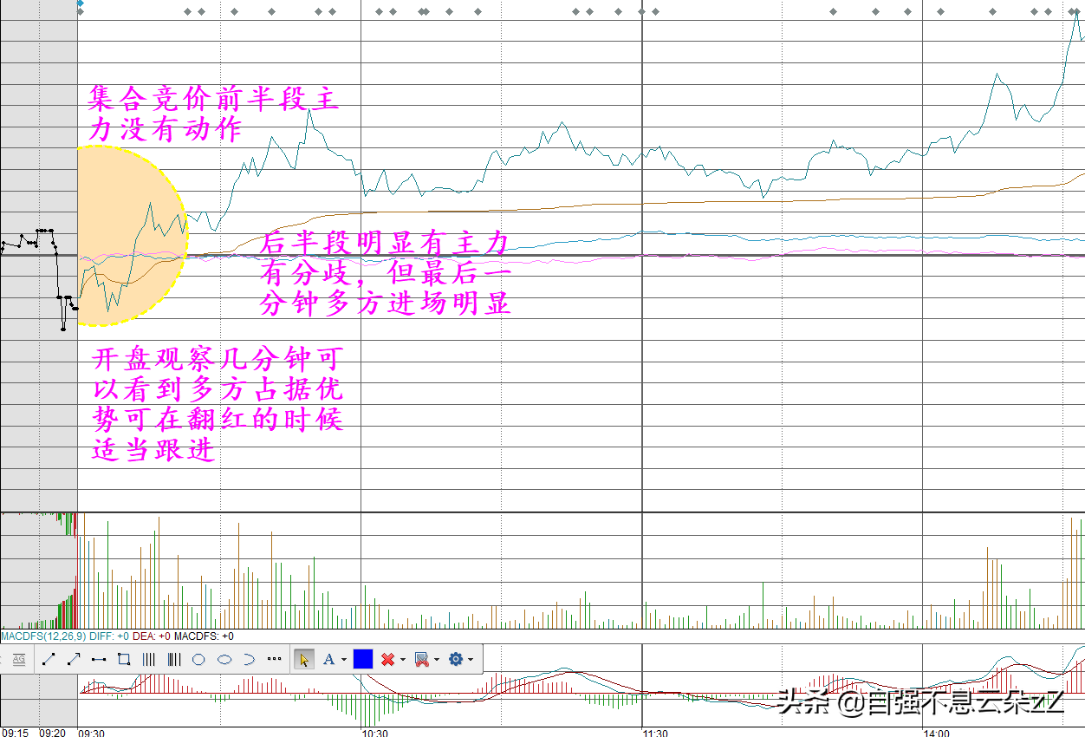This screenshot has width=1085, height=737.
Task: Click the blue diamond marker at top-left
Action: click(80, 4)
